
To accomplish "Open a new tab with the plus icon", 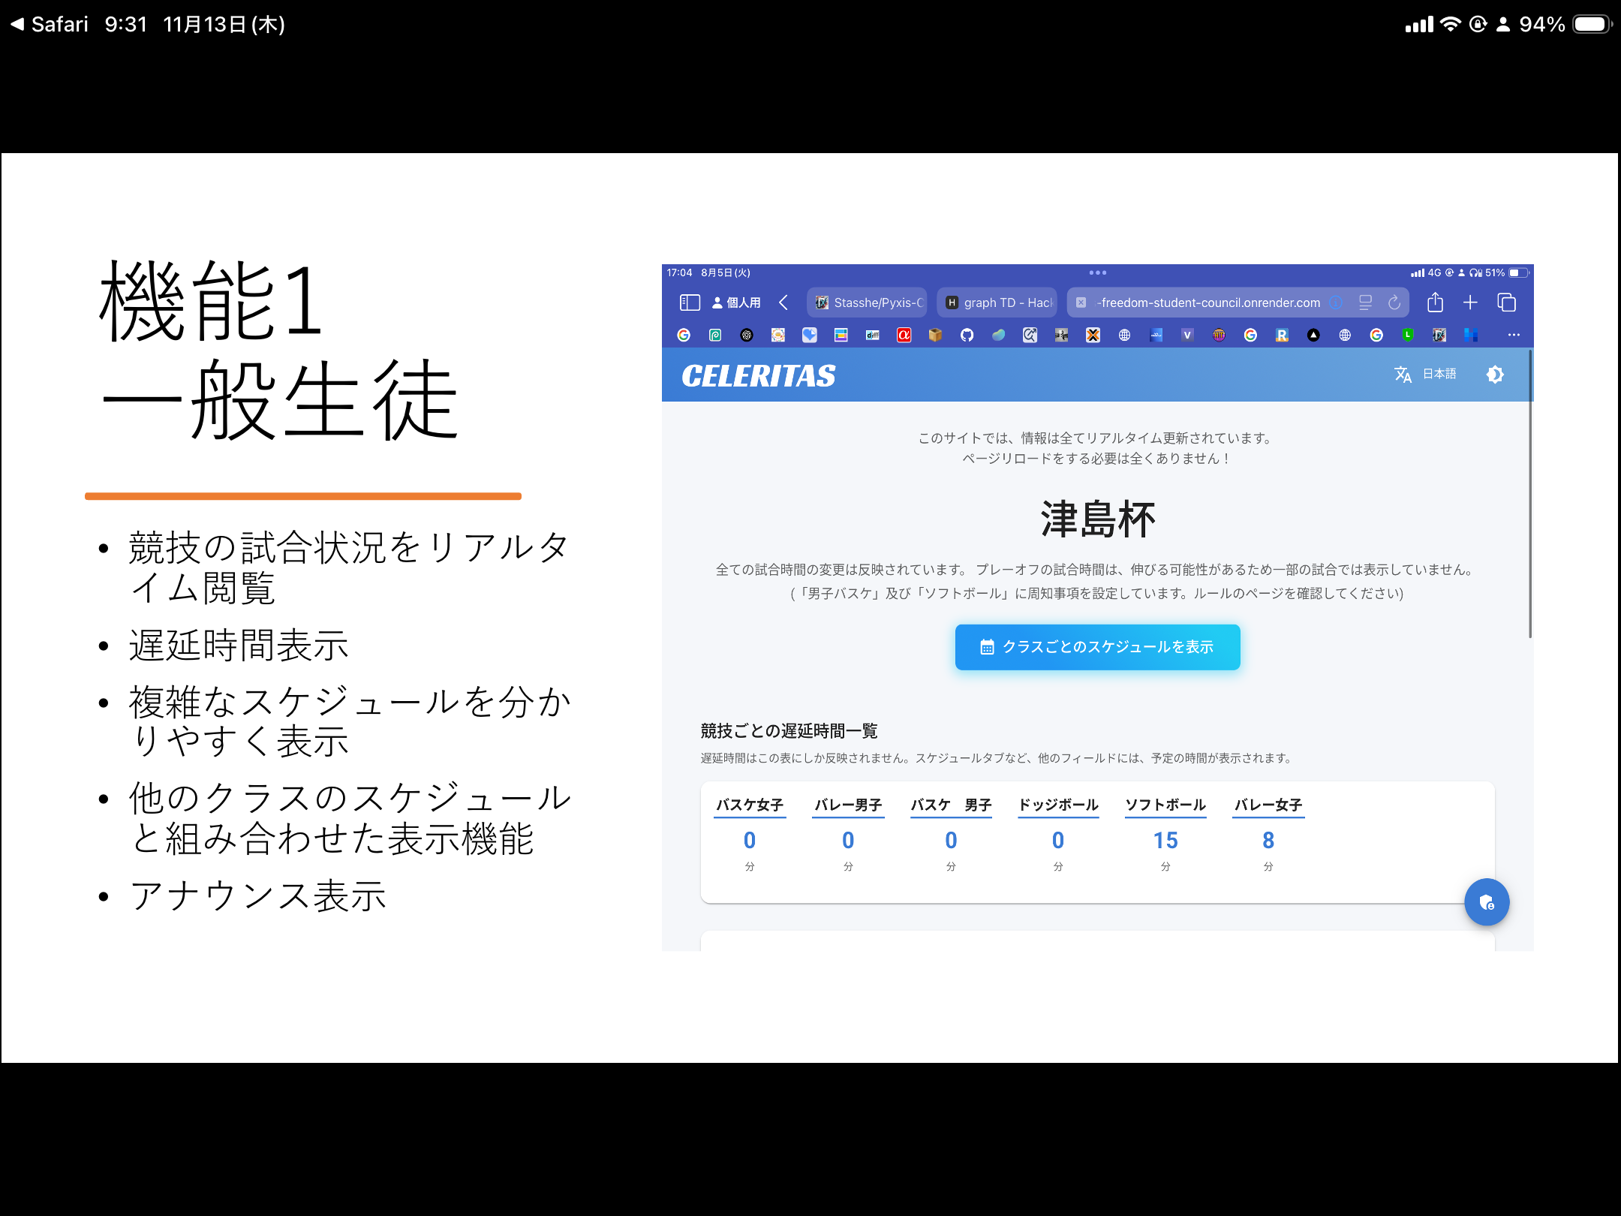I will (1470, 302).
